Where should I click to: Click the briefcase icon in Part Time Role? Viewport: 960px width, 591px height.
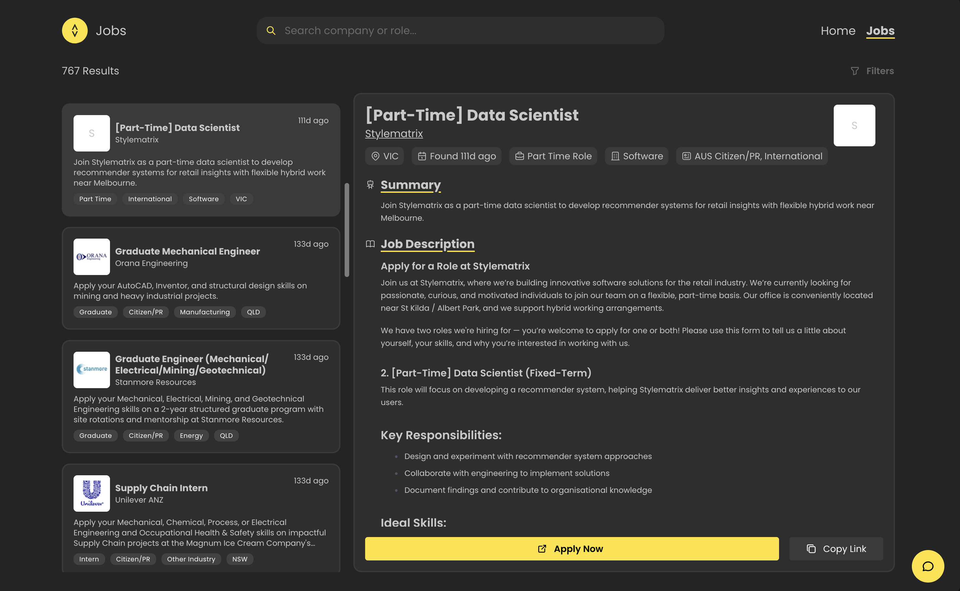[x=519, y=156]
